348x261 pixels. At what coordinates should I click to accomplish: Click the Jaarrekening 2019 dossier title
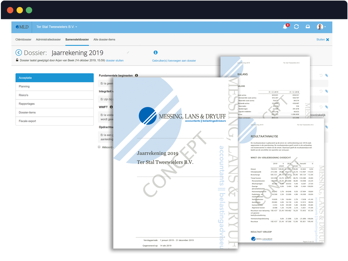click(77, 53)
